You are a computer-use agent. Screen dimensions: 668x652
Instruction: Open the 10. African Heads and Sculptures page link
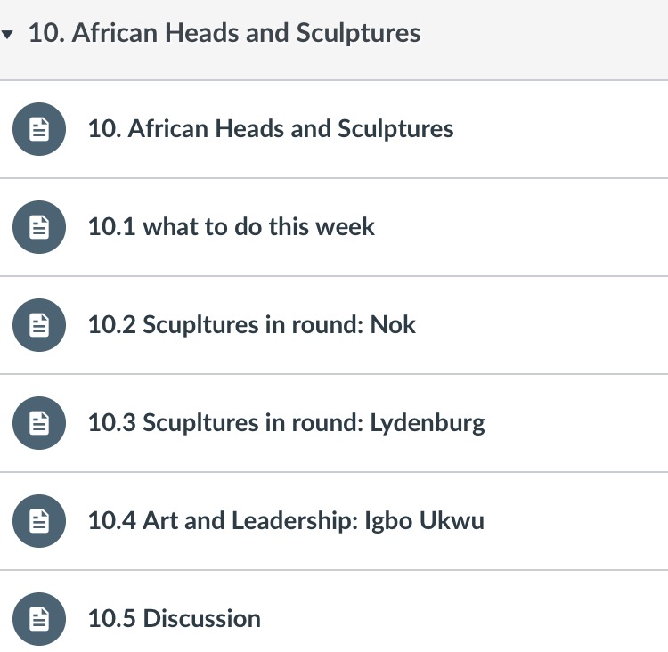tap(271, 129)
